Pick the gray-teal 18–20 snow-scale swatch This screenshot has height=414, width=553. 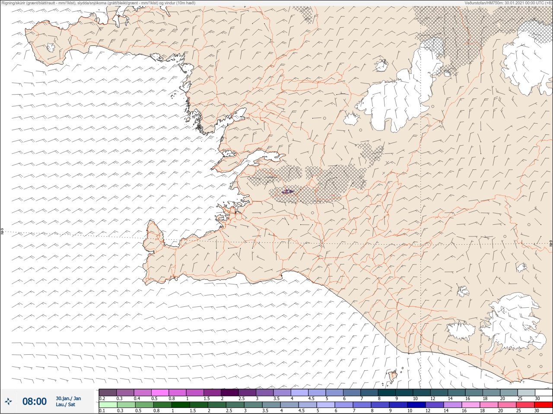tap(491, 392)
